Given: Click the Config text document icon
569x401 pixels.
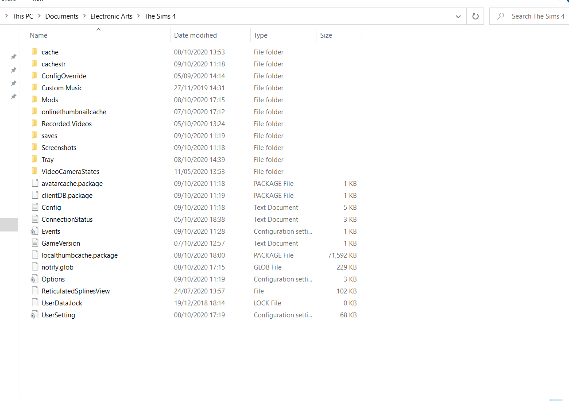Looking at the screenshot, I should (x=35, y=207).
